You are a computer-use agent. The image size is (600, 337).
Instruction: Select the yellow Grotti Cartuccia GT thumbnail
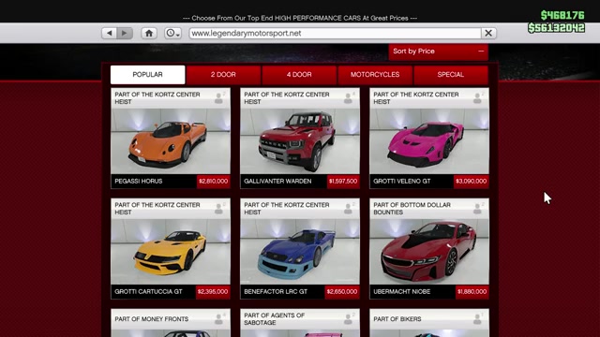171,252
